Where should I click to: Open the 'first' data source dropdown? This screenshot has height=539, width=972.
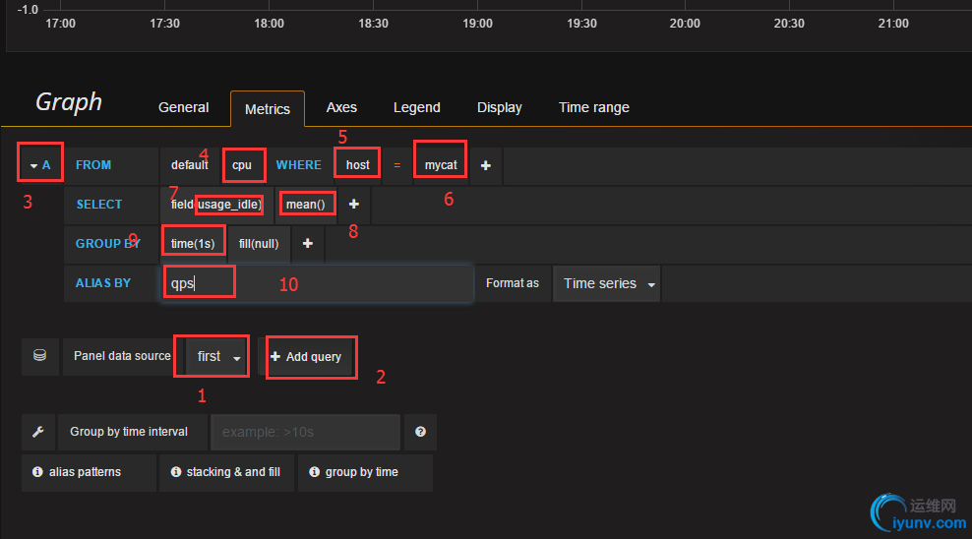(x=217, y=356)
